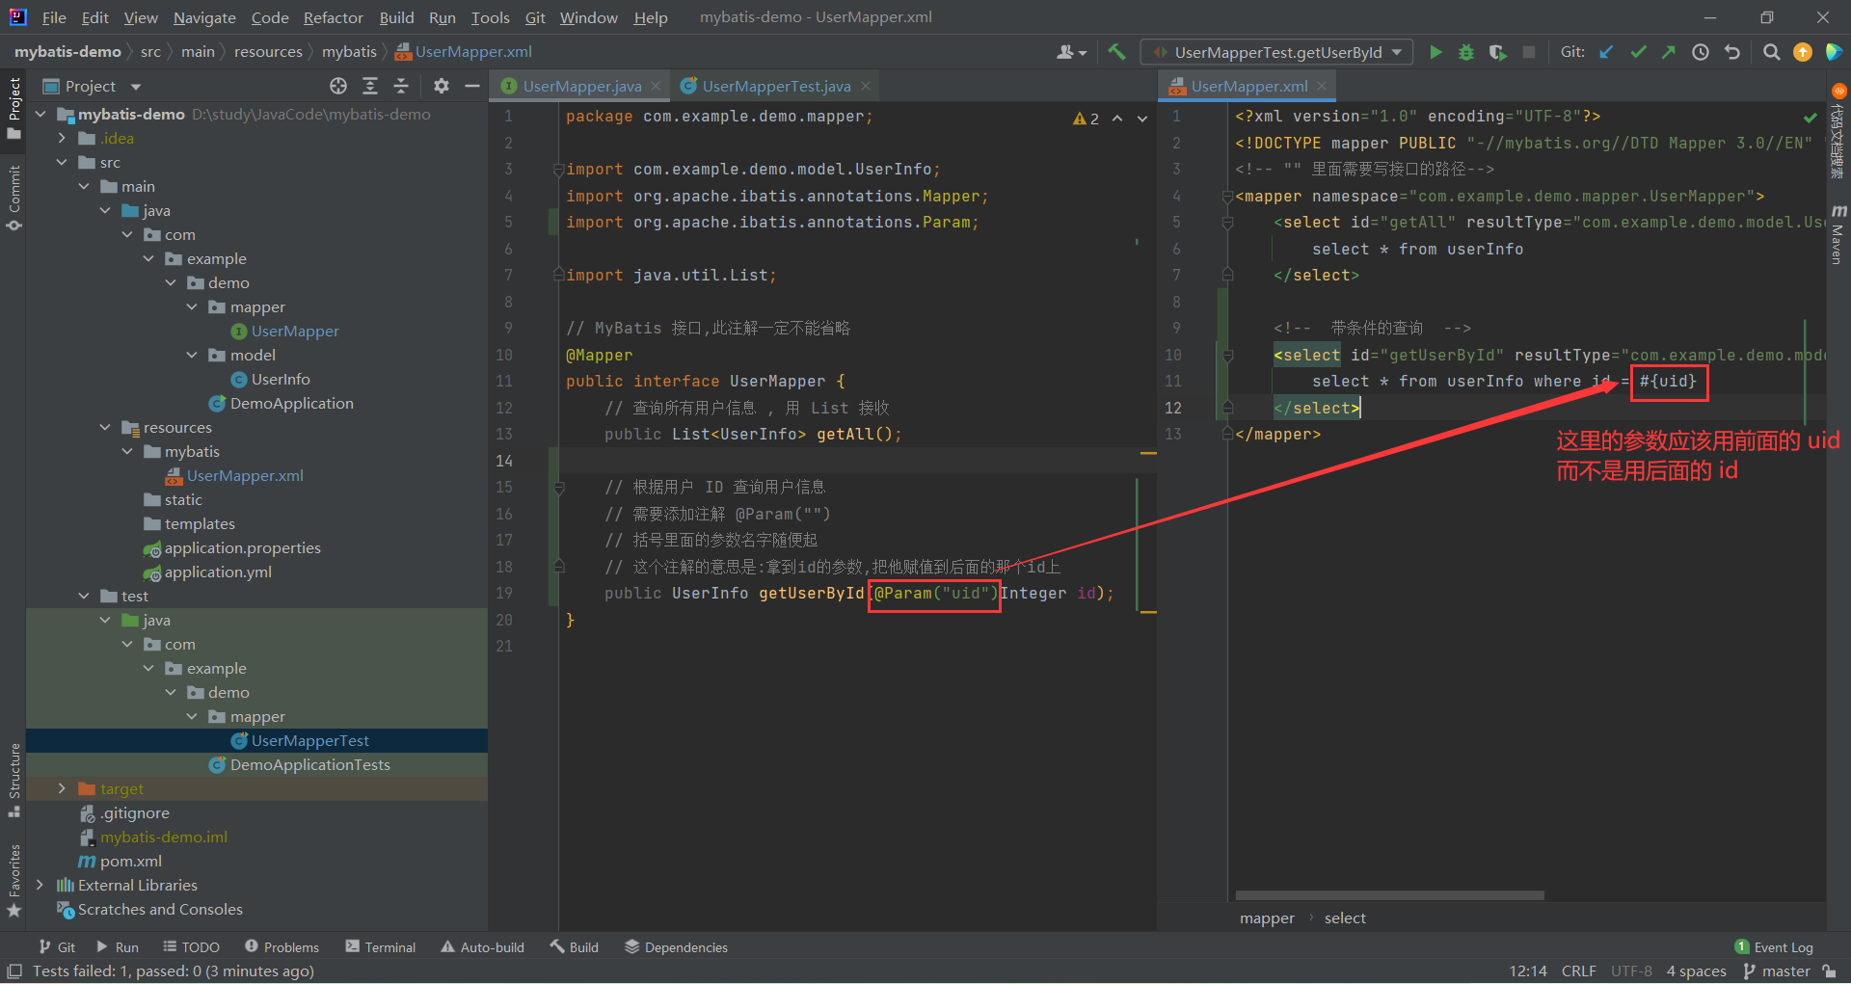Toggle the Project tool window sidebar button
This screenshot has width=1851, height=984.
14,108
